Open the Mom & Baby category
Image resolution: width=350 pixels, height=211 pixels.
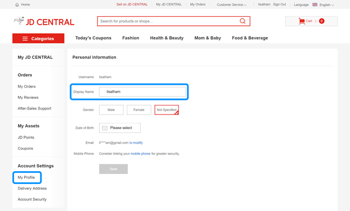(208, 38)
